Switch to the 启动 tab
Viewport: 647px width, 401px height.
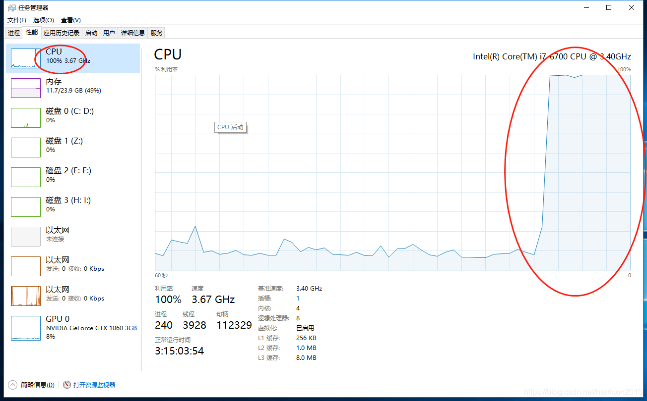91,33
